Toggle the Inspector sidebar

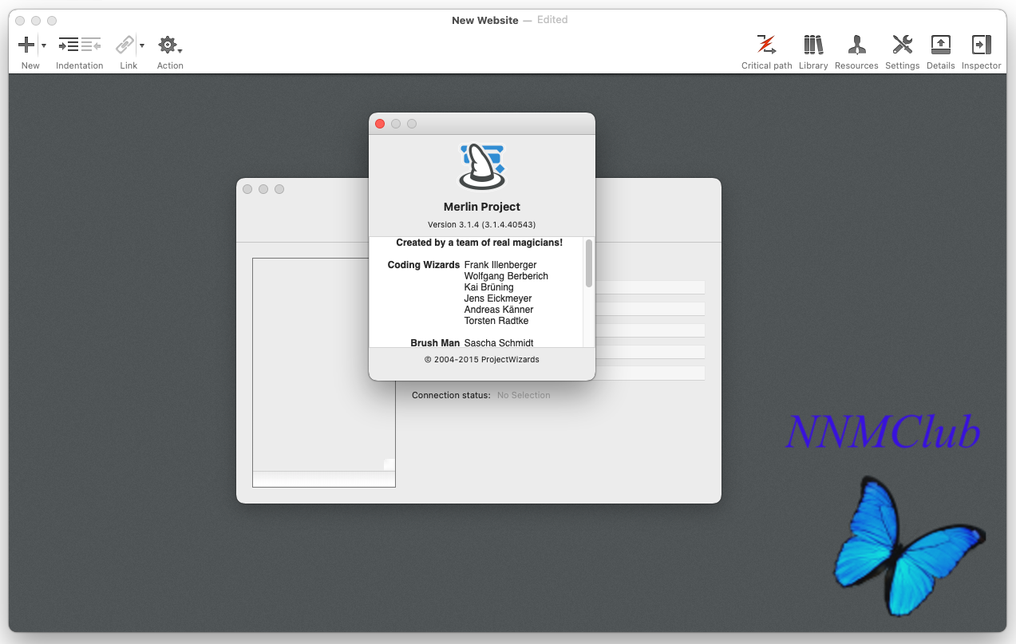click(981, 45)
